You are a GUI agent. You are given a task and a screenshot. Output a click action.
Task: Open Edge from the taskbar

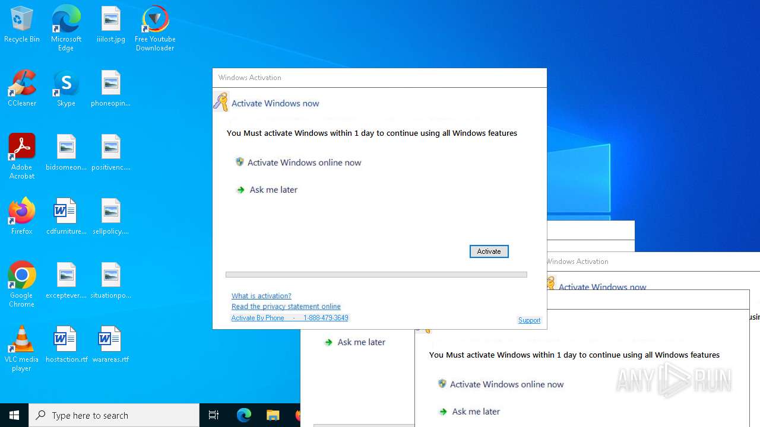[243, 415]
